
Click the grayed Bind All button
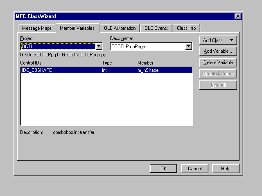pos(218,85)
